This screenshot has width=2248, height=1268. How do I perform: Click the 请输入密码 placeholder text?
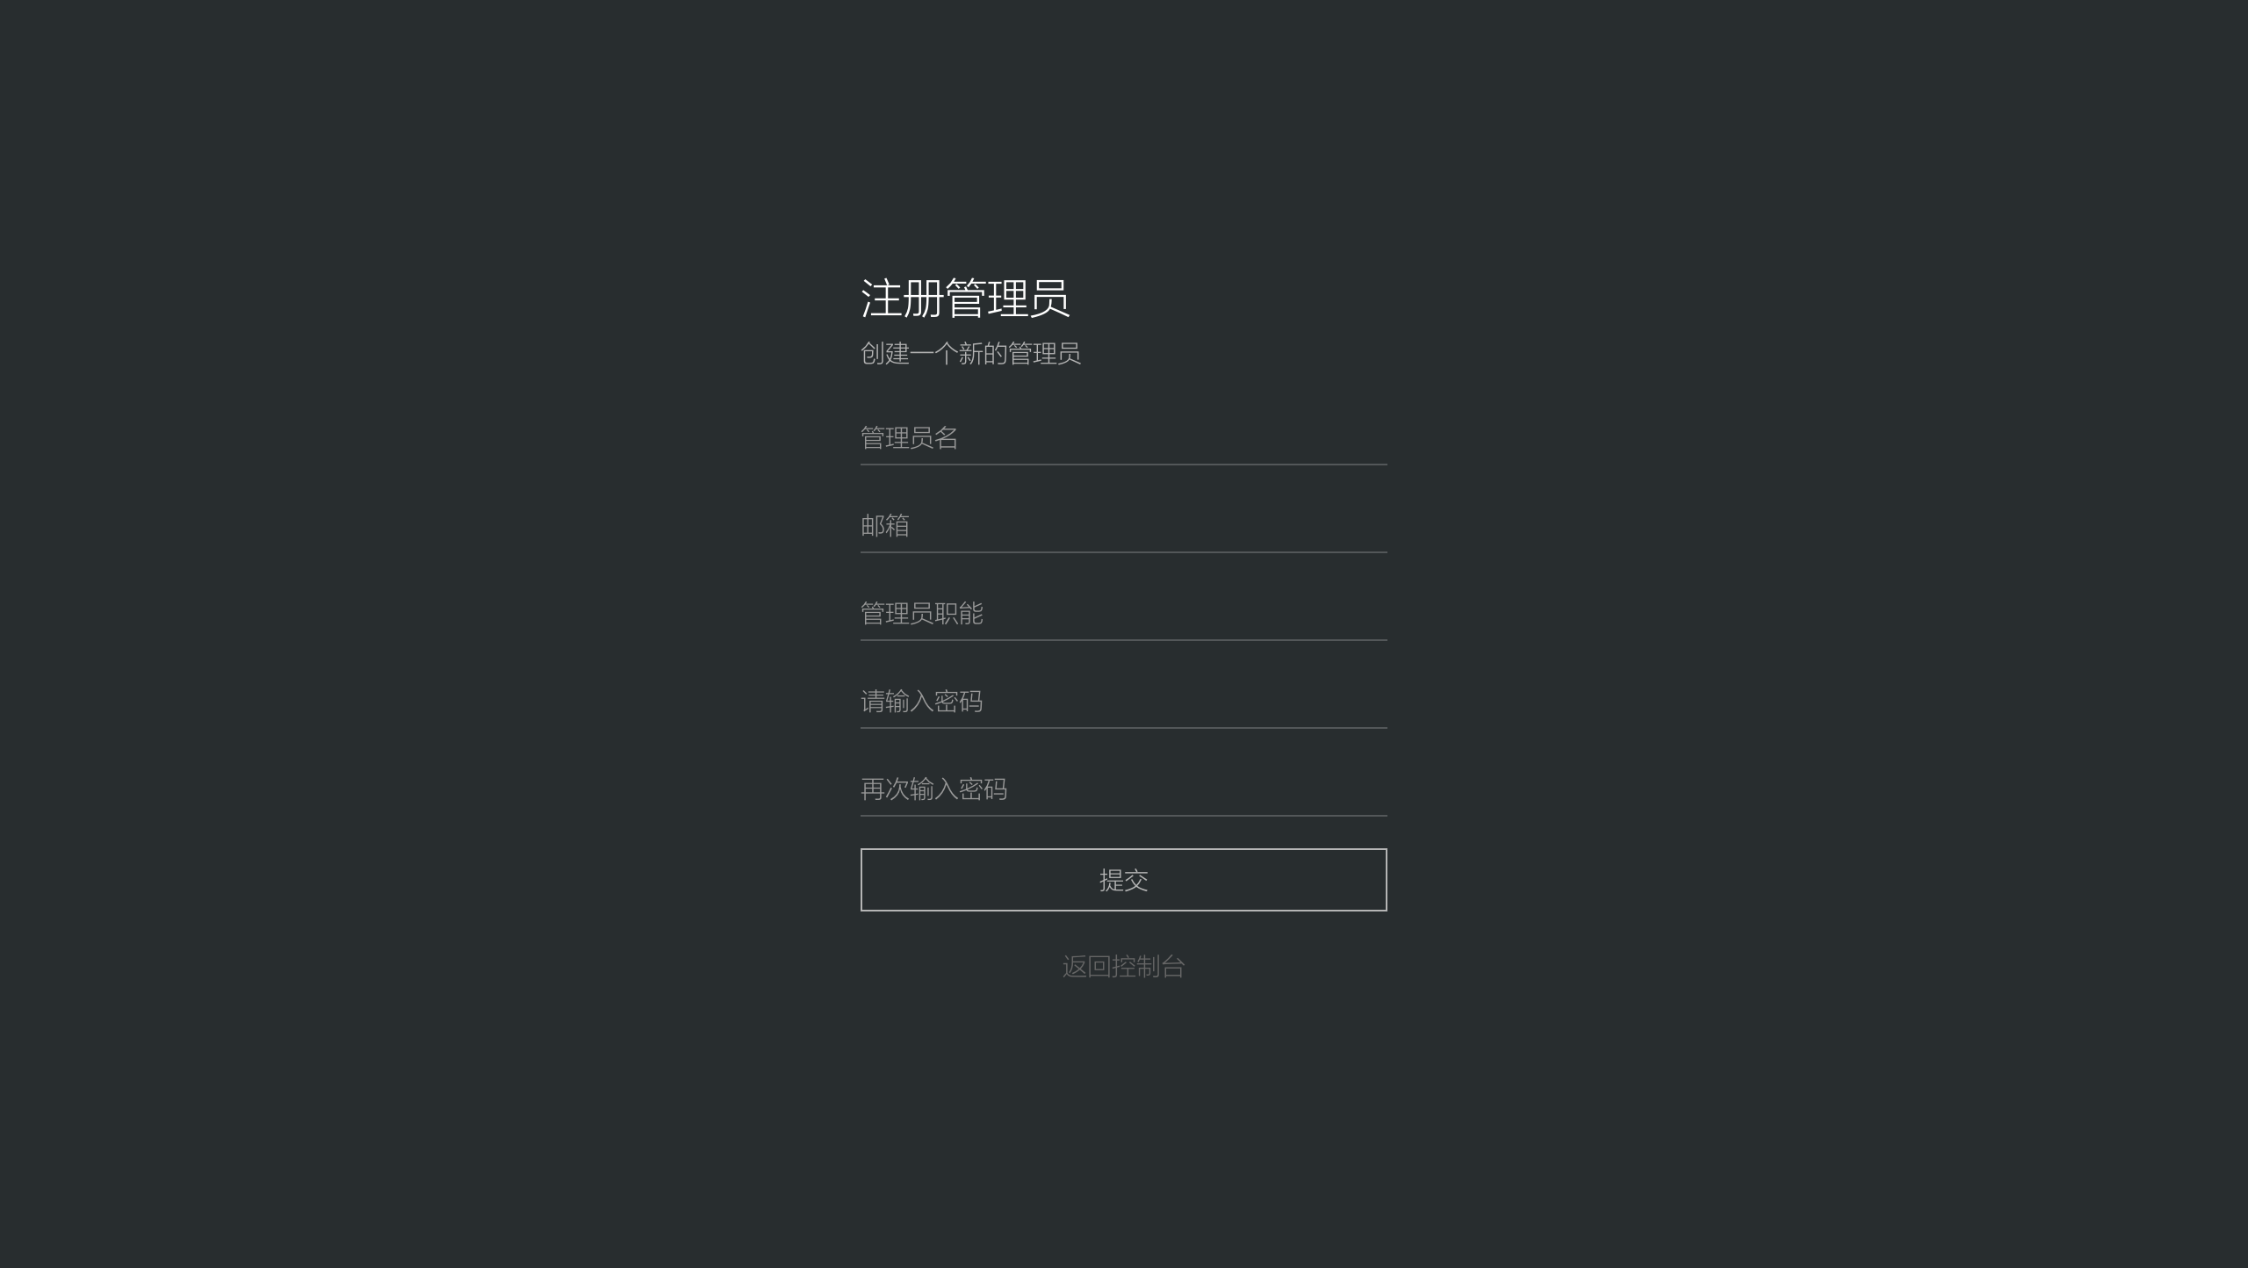pyautogui.click(x=921, y=702)
